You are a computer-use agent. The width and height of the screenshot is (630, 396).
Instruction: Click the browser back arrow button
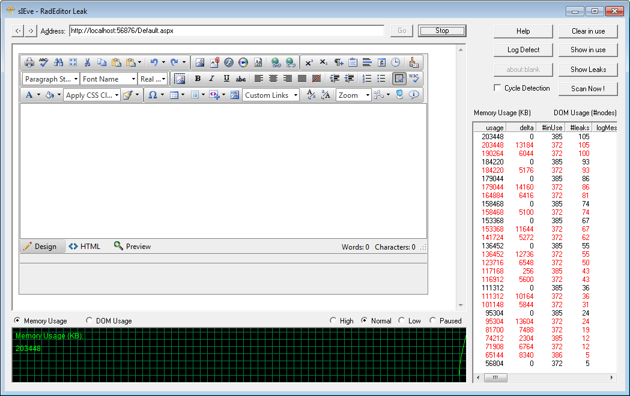17,31
